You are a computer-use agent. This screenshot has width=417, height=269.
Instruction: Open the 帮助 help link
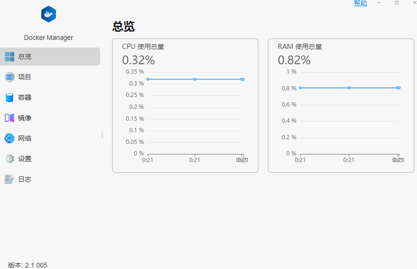tap(360, 3)
